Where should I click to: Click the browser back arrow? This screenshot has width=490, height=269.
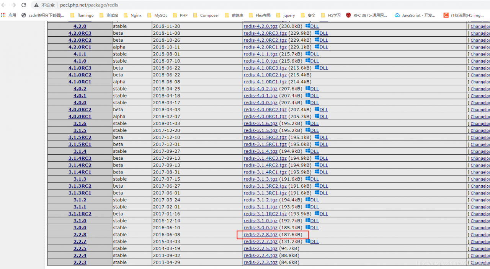(x=4, y=5)
